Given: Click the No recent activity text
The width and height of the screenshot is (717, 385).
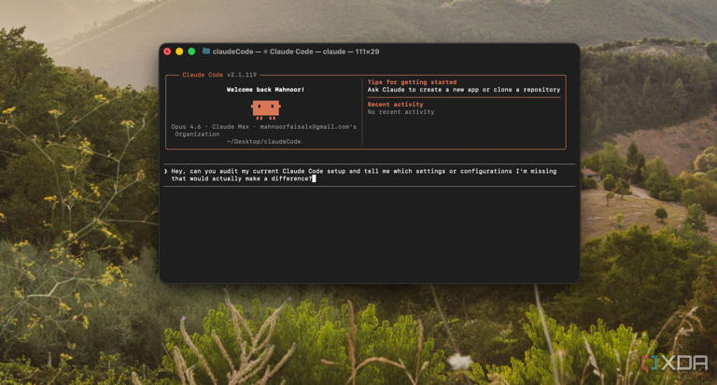Looking at the screenshot, I should click(x=401, y=112).
